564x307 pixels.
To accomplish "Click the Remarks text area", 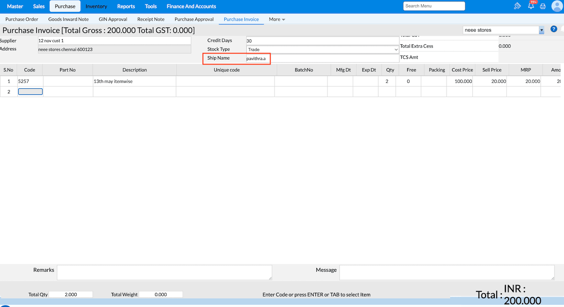I will click(164, 272).
